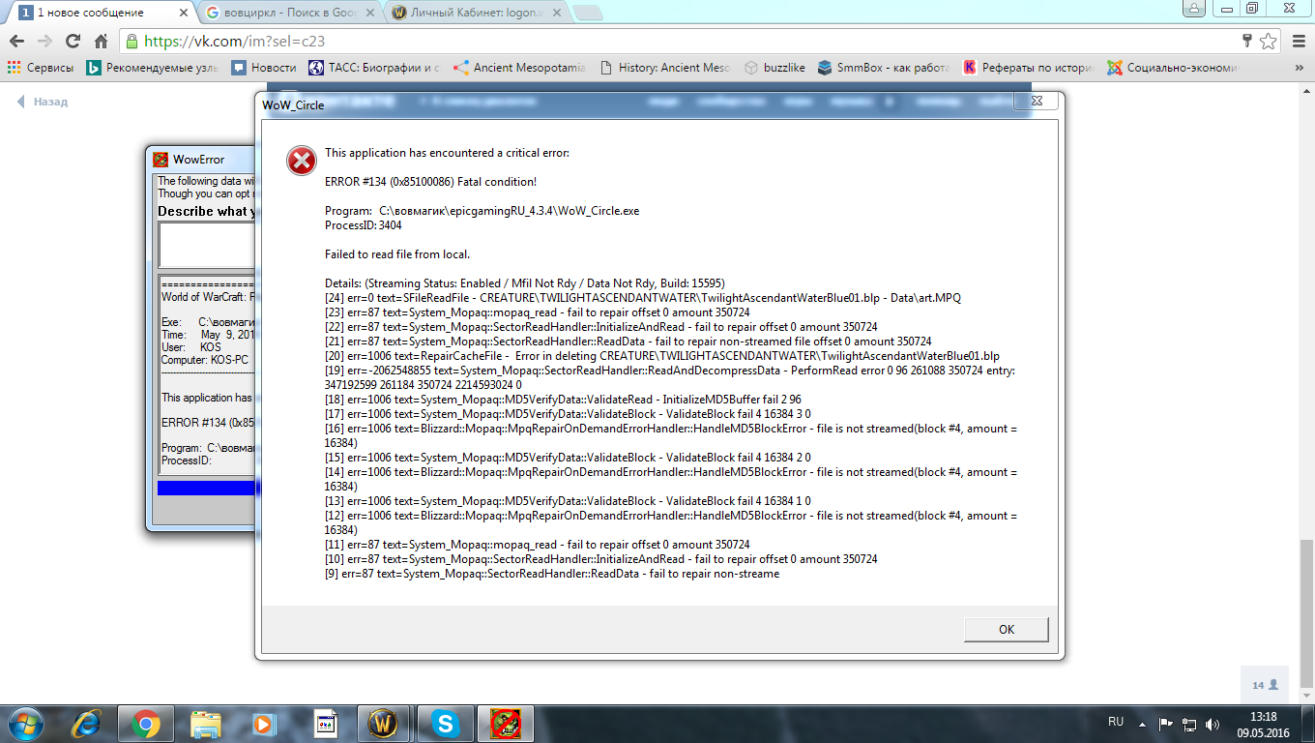Show hidden system tray icons
Image resolution: width=1315 pixels, height=743 pixels.
click(x=1144, y=723)
